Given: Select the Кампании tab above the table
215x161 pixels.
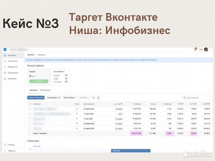Looking at the screenshot, I should coord(33,90).
